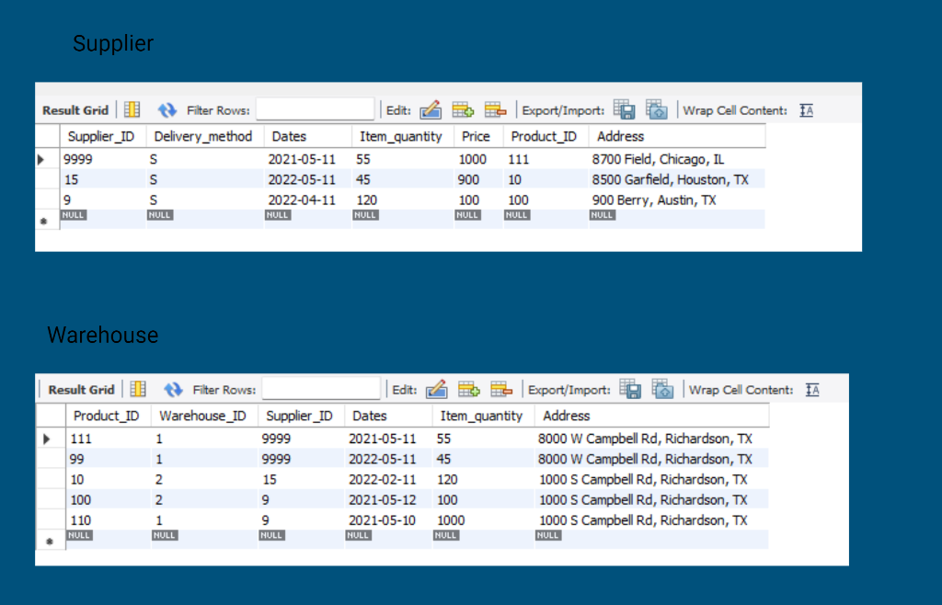Click the Import records icon in Warehouse toolbar

pos(662,389)
